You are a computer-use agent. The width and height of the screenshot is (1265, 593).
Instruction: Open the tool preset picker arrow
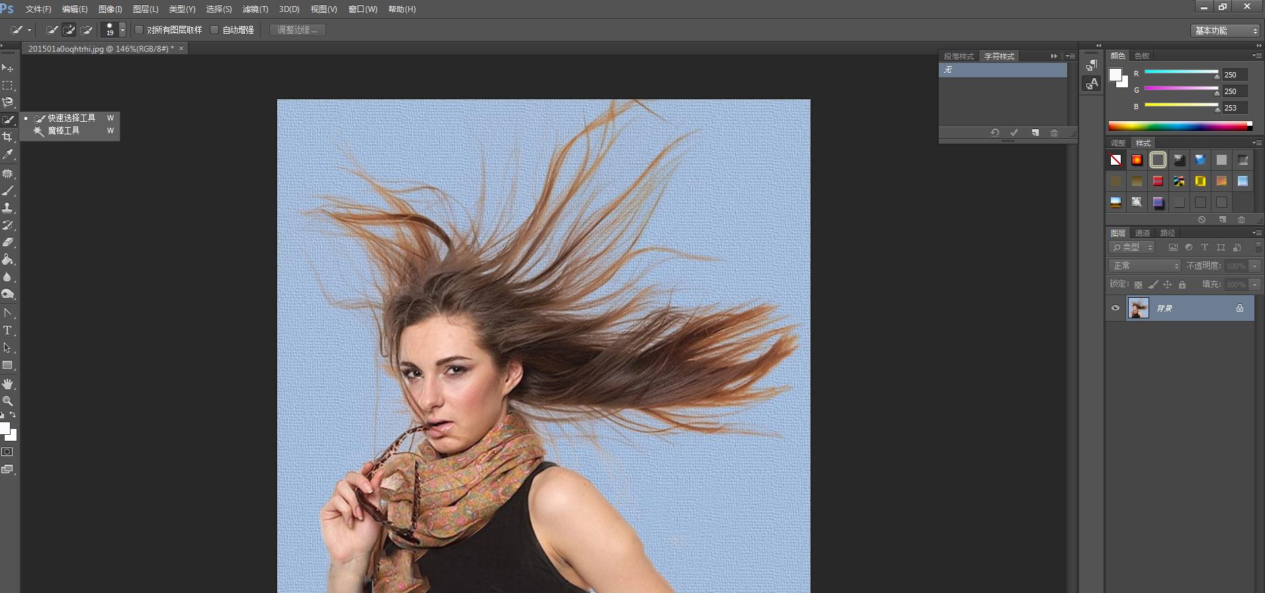[x=29, y=30]
